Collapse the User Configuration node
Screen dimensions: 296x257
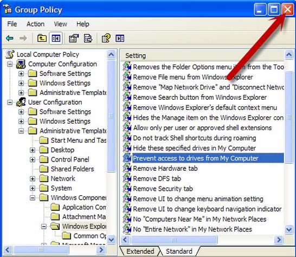(x=10, y=102)
